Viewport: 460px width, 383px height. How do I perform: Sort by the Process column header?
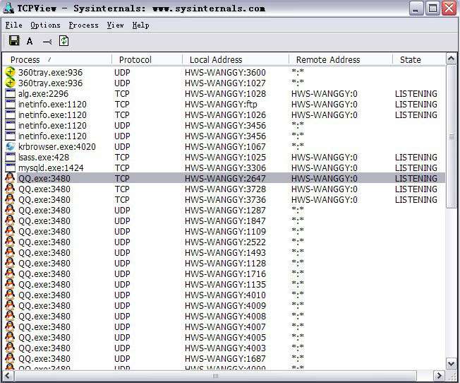point(57,59)
